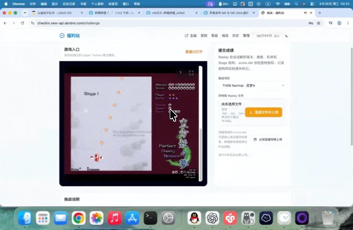Image resolution: width=353 pixels, height=230 pixels.
Task: Open the 文件 menu in the menu bar
Action: point(33,4)
